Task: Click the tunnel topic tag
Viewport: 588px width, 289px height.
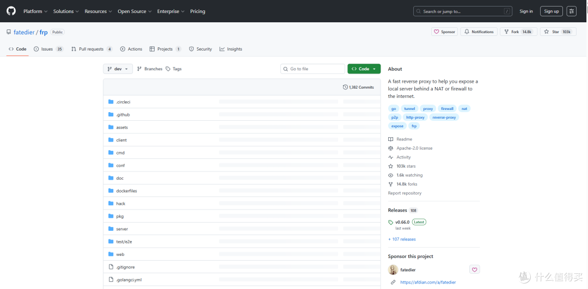Action: pos(409,109)
